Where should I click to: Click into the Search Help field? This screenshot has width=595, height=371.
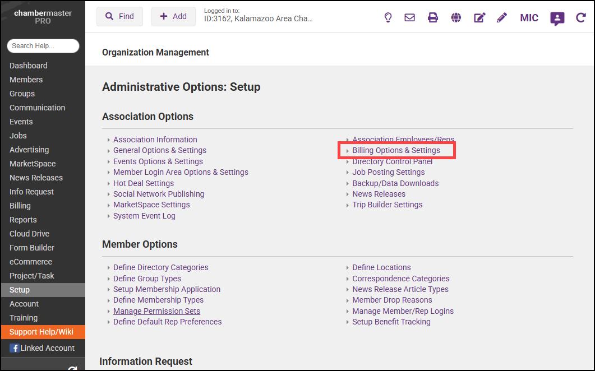[43, 46]
